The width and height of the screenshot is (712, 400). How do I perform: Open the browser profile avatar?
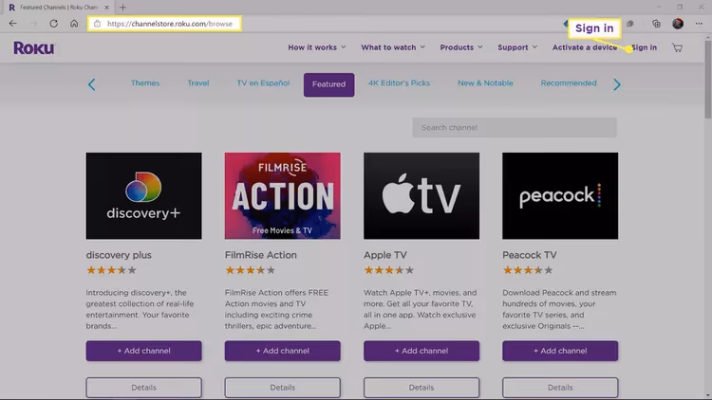click(678, 24)
